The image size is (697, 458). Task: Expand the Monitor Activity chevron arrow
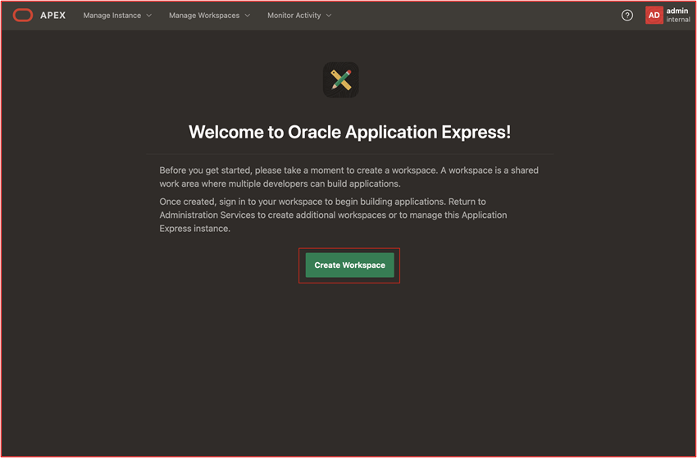(329, 16)
